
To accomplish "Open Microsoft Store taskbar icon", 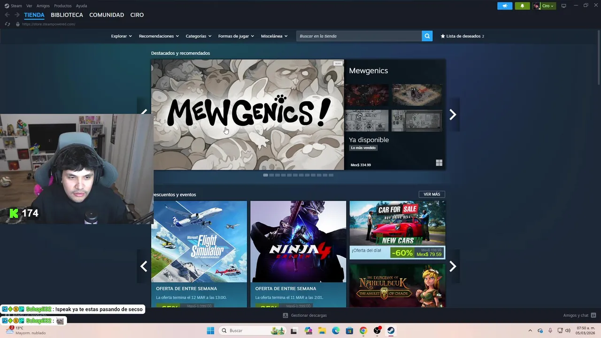I will [349, 330].
